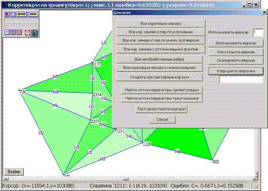Image resolution: width=268 pixels, height=191 pixels.
Task: Click 'Тест целостности кор-ций' button
Action: (162, 109)
